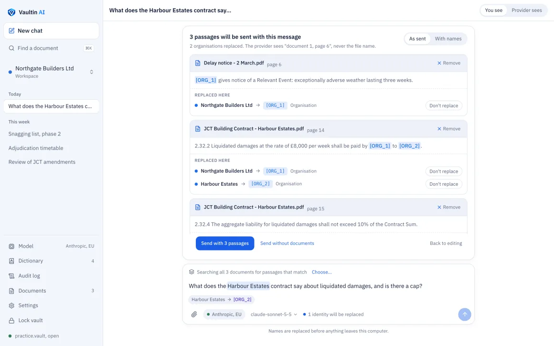This screenshot has width=554, height=346.
Task: Click the highlighted Harbour Estates in the message
Action: click(x=248, y=286)
